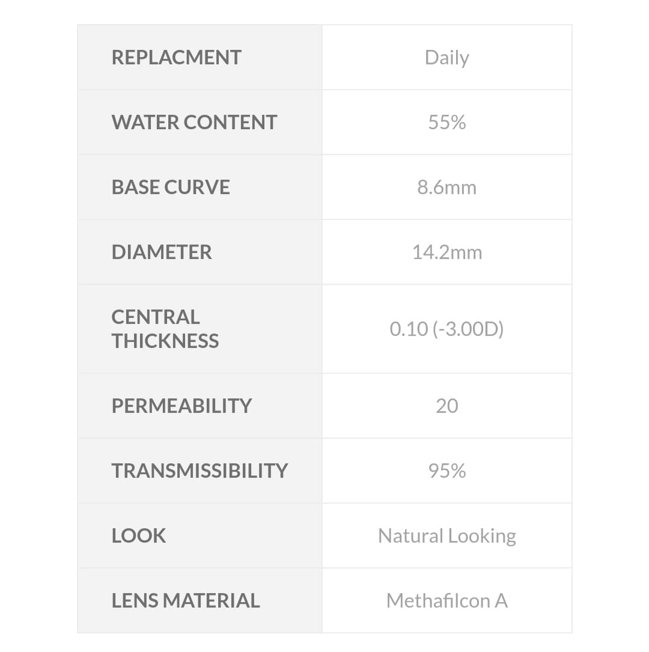Click the PERMEABILITY label
The image size is (649, 652).
coord(181,406)
